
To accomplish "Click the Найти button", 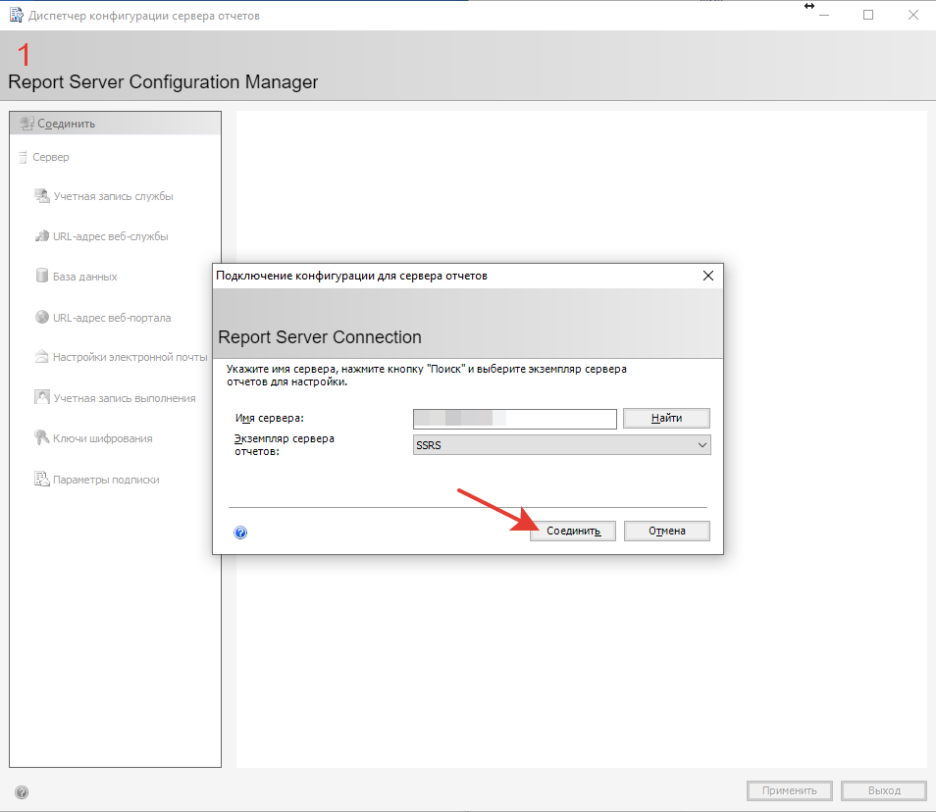I will point(666,418).
